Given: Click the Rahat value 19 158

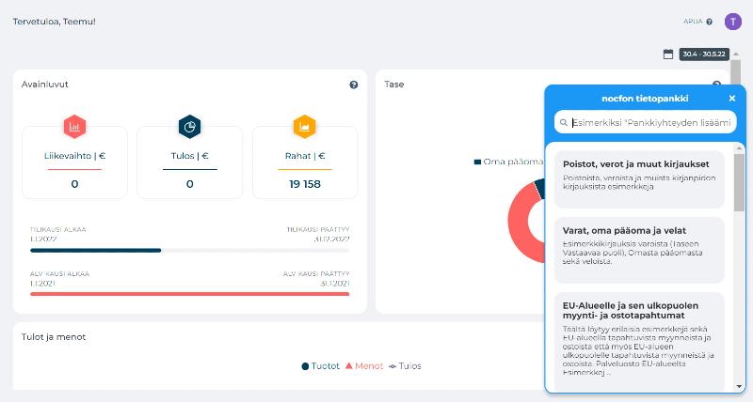Looking at the screenshot, I should [305, 184].
